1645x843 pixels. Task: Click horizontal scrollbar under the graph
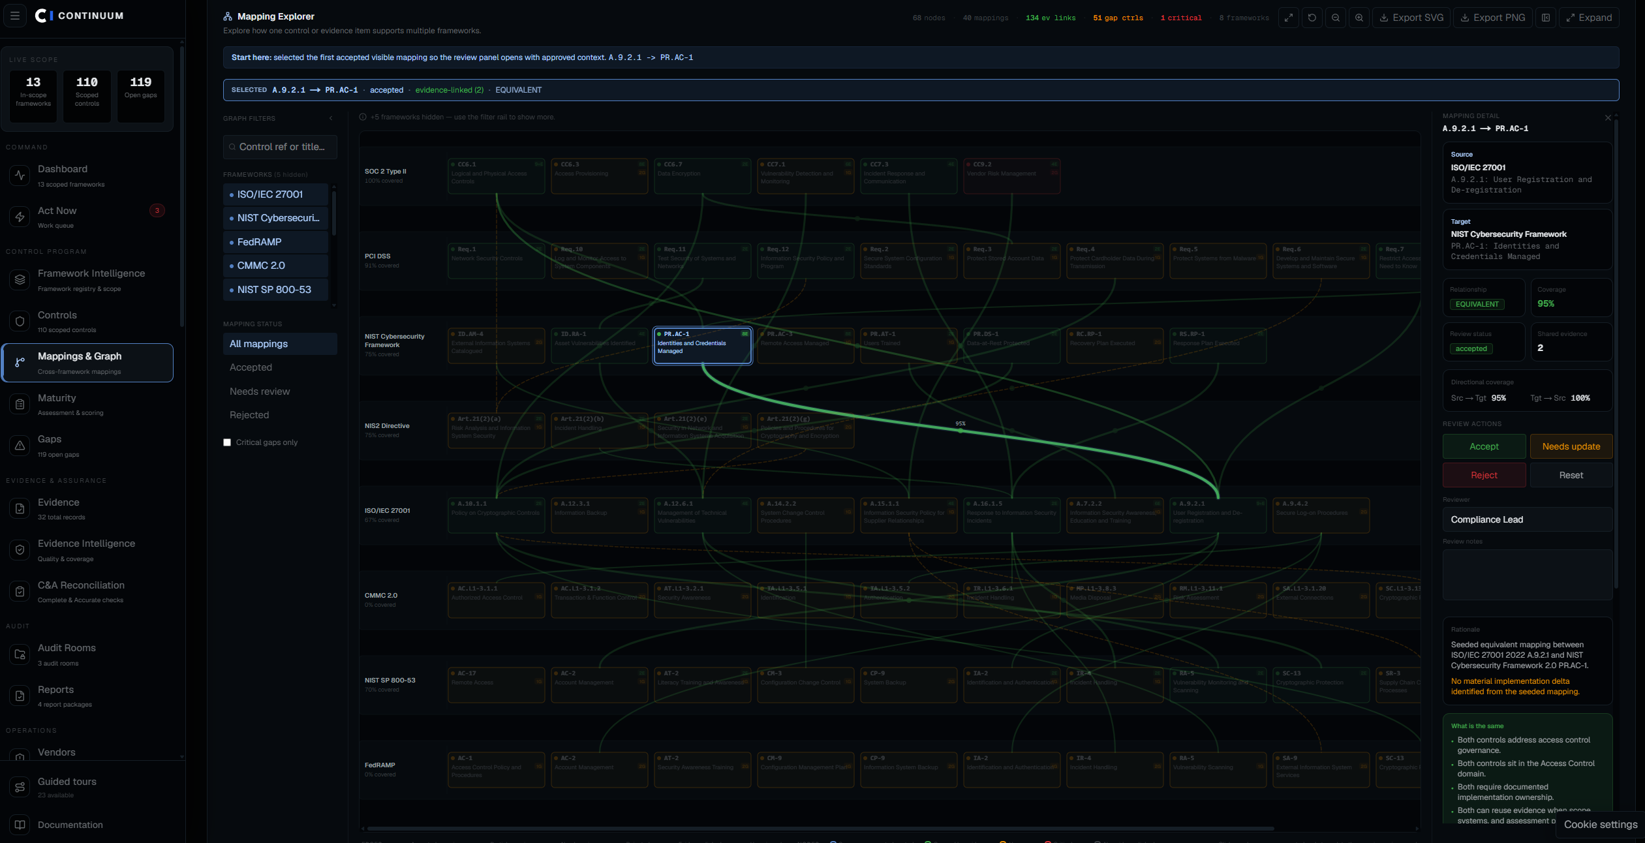(x=820, y=829)
